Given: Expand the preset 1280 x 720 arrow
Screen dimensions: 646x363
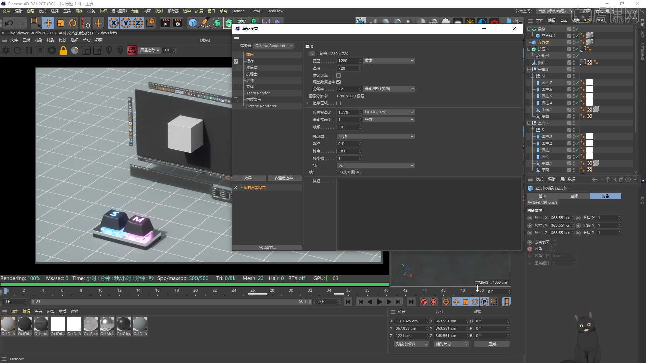Looking at the screenshot, I should click(x=312, y=54).
